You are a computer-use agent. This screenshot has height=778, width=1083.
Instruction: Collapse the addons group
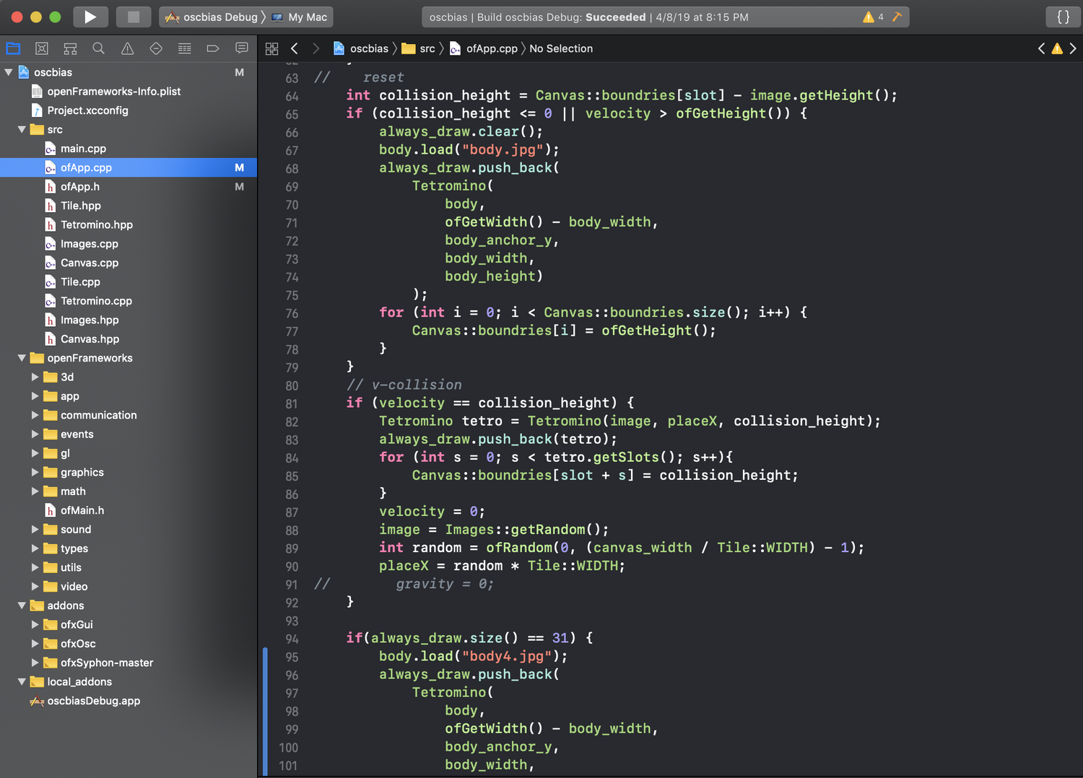click(22, 606)
